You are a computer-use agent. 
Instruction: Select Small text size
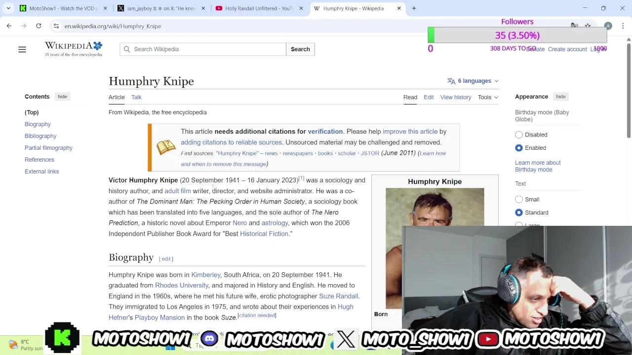(519, 199)
